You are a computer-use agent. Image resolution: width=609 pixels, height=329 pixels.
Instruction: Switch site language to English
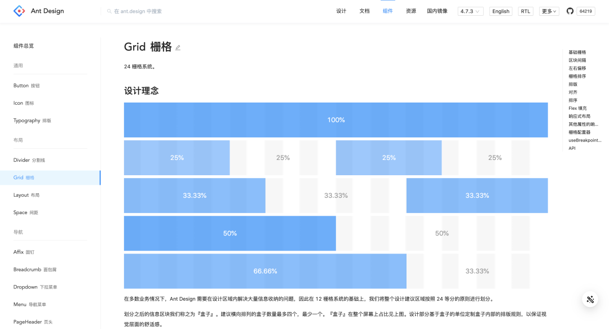click(x=500, y=11)
